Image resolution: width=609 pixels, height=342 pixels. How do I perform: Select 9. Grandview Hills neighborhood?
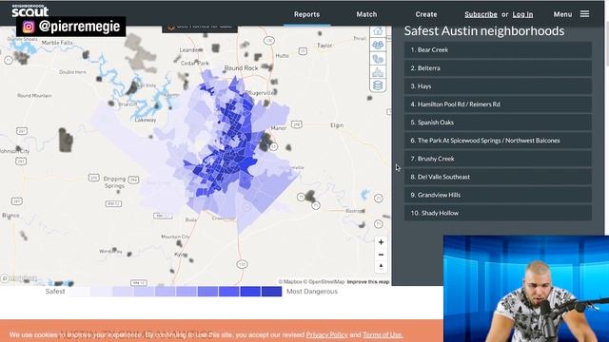click(498, 195)
